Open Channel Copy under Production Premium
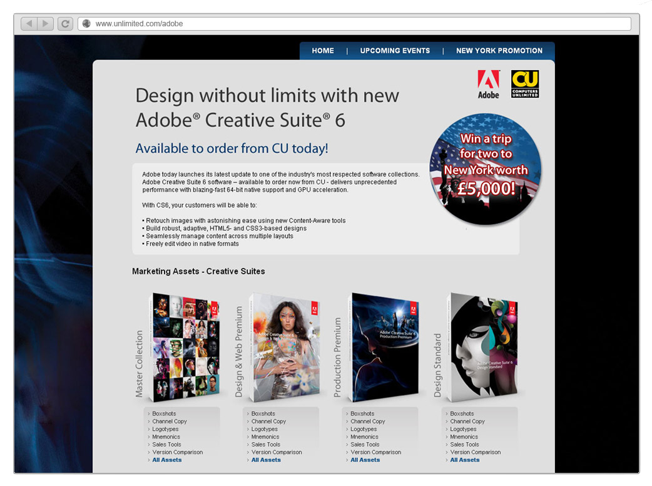Viewport: 652px width, 486px height. pyautogui.click(x=367, y=421)
